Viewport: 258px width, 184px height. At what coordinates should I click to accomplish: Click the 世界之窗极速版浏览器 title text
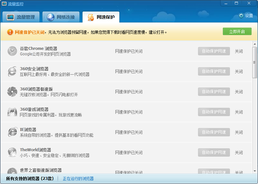click(41, 170)
